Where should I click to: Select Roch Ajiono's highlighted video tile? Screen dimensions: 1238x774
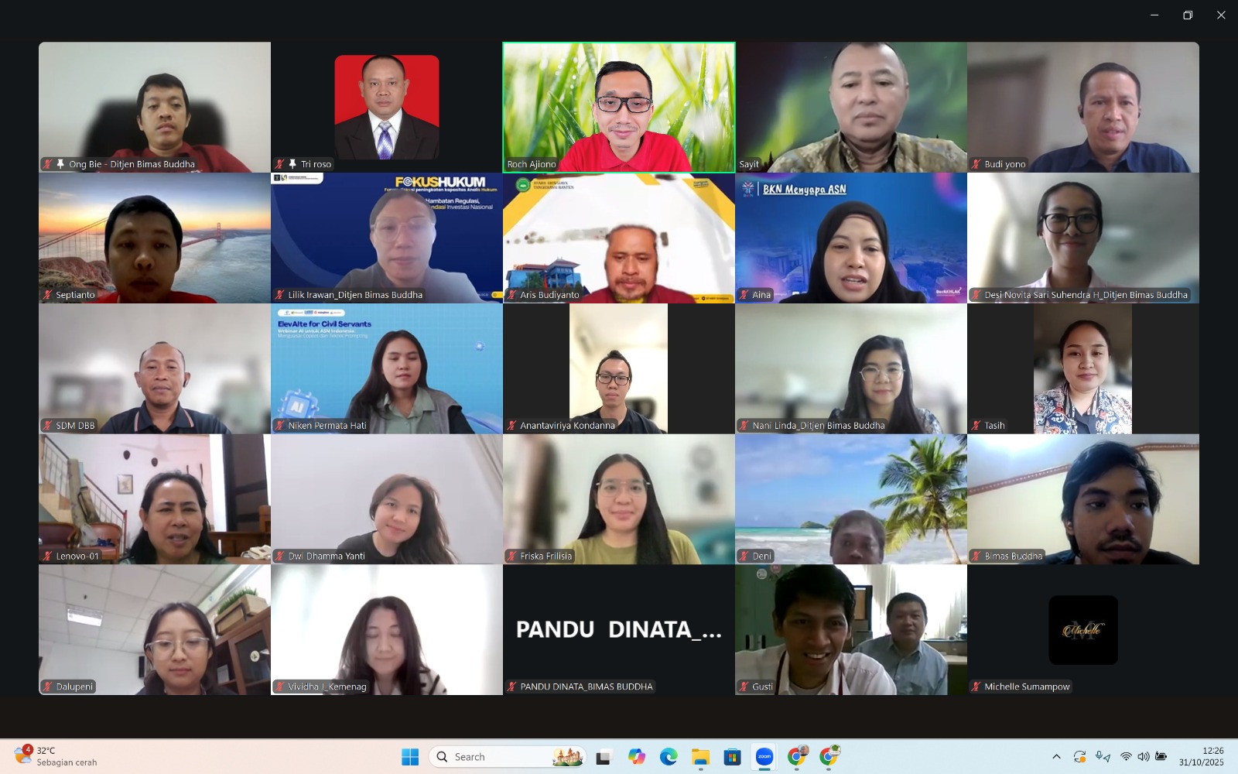(x=619, y=107)
